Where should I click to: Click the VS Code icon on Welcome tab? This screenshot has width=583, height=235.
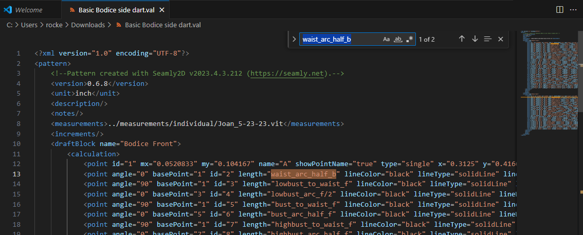click(8, 10)
